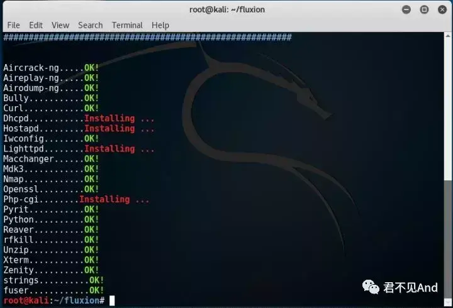
Task: Click the Zenity OK! line
Action: click(x=51, y=270)
